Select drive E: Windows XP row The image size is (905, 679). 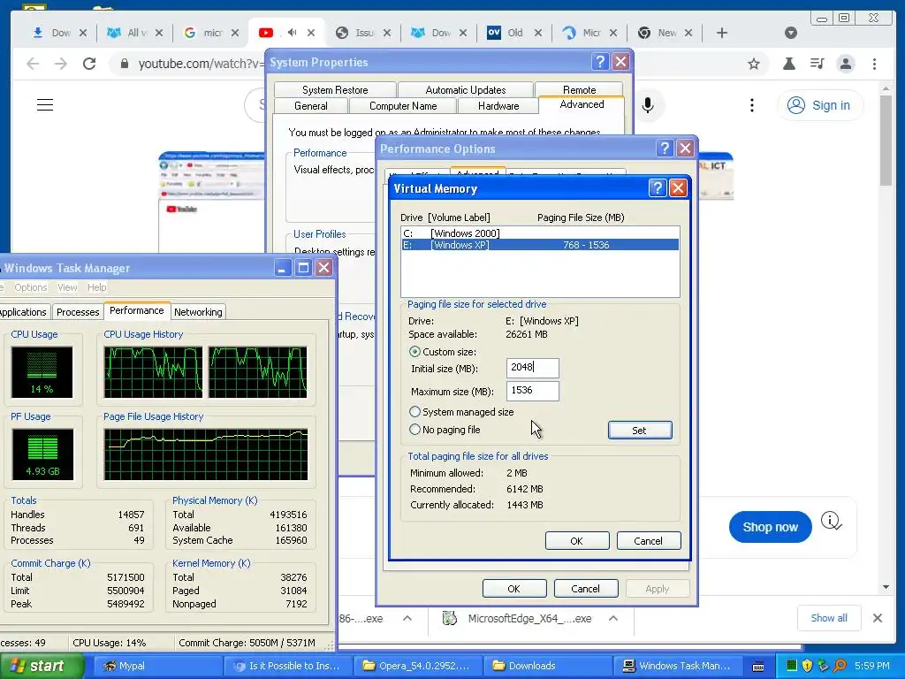(540, 245)
